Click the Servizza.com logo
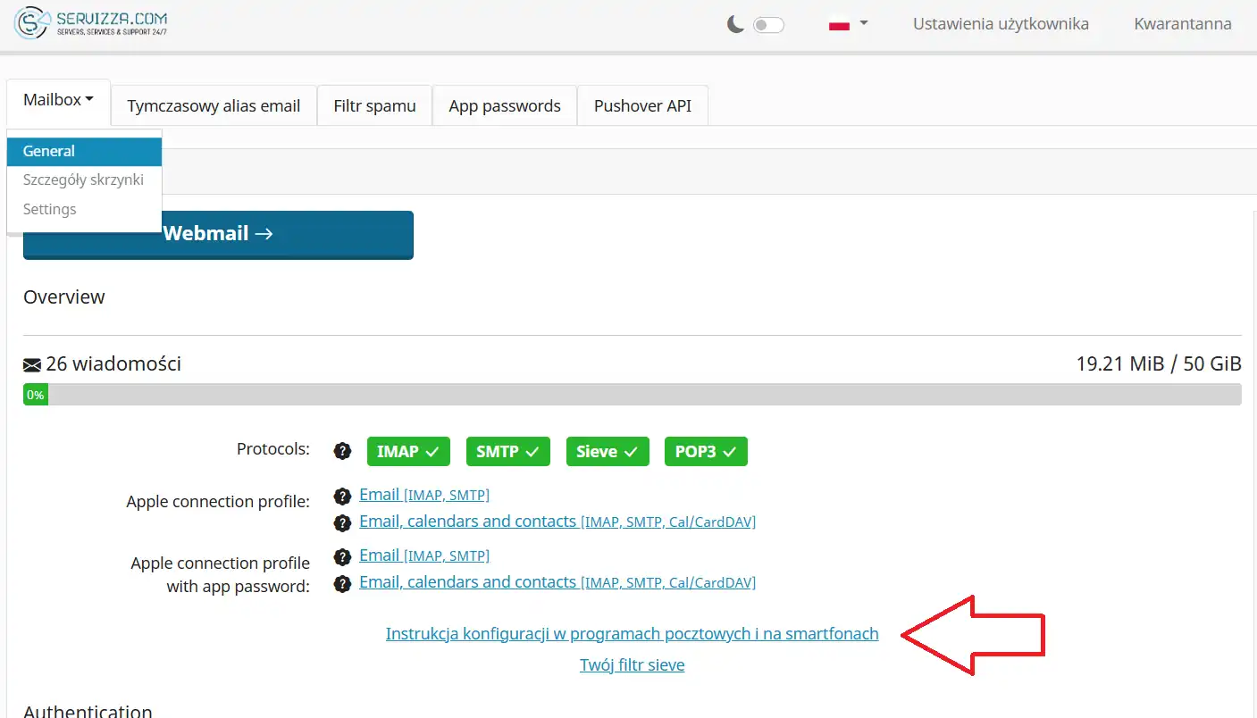This screenshot has height=718, width=1257. click(90, 24)
